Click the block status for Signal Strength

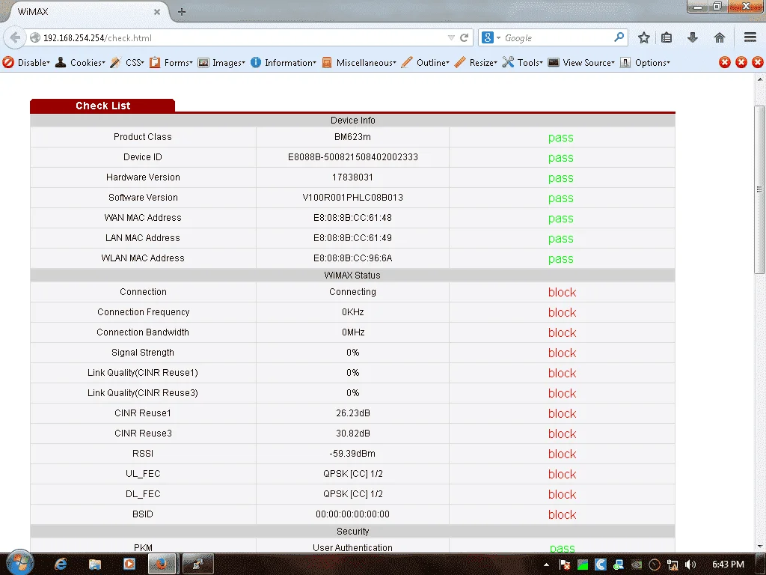[x=562, y=353]
